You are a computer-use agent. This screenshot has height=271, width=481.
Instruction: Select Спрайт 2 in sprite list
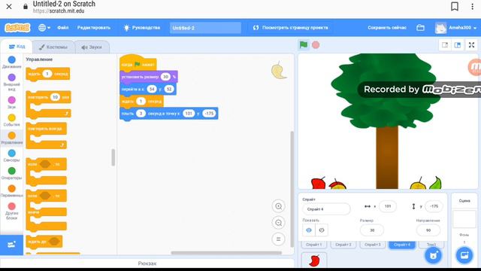(343, 245)
